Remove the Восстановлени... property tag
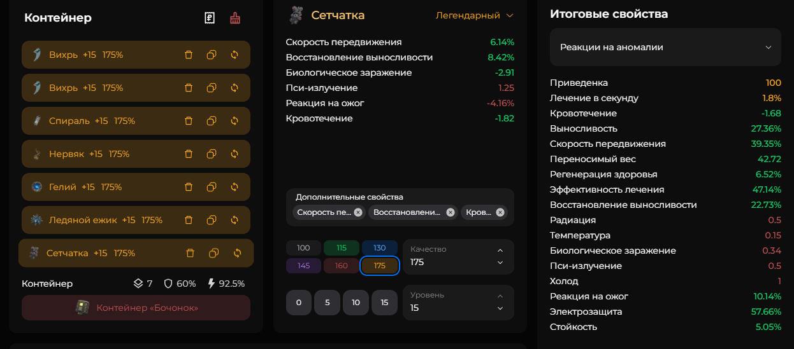Screen dimensions: 794x349 pos(451,212)
